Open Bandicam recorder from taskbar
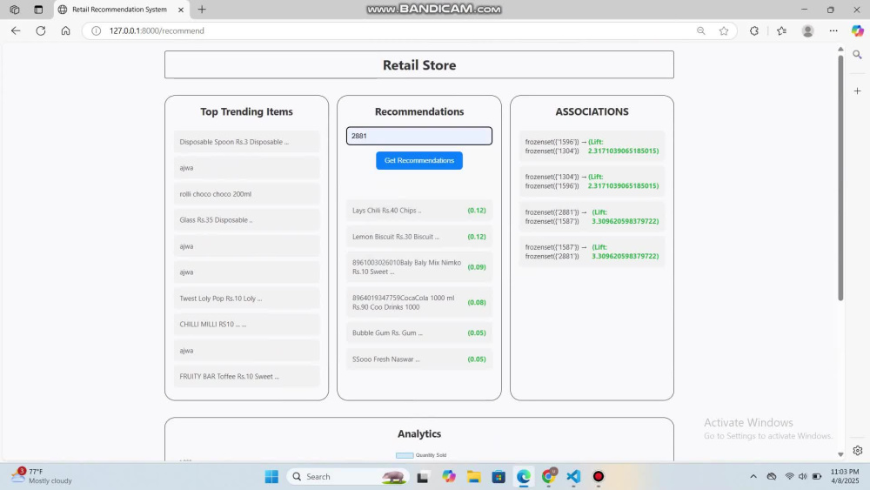The image size is (870, 490). tap(599, 477)
